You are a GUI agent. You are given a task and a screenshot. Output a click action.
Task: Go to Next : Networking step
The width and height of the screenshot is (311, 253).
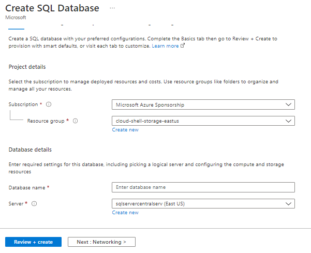101,242
